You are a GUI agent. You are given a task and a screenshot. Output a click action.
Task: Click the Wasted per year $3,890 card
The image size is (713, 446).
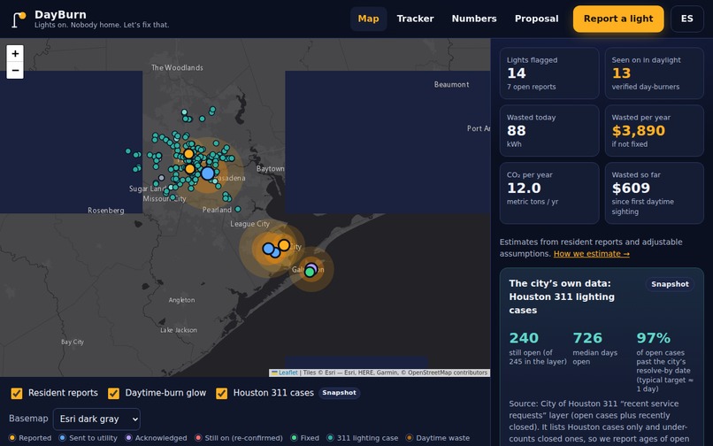[655, 131]
